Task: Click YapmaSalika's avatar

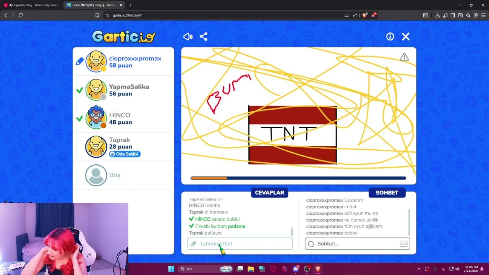Action: [96, 90]
